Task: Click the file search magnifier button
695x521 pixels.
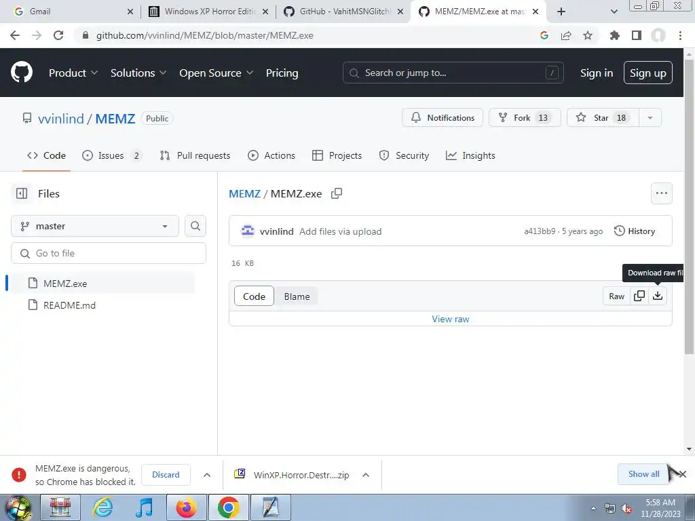Action: [x=195, y=226]
